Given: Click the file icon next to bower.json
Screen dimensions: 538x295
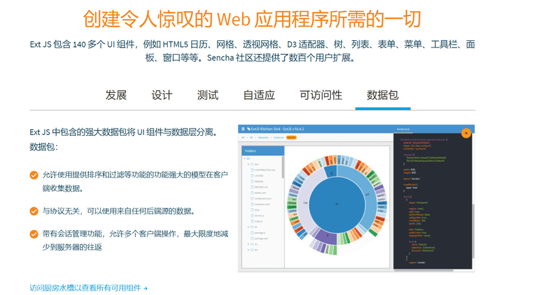Looking at the screenshot, I should pos(252,193).
